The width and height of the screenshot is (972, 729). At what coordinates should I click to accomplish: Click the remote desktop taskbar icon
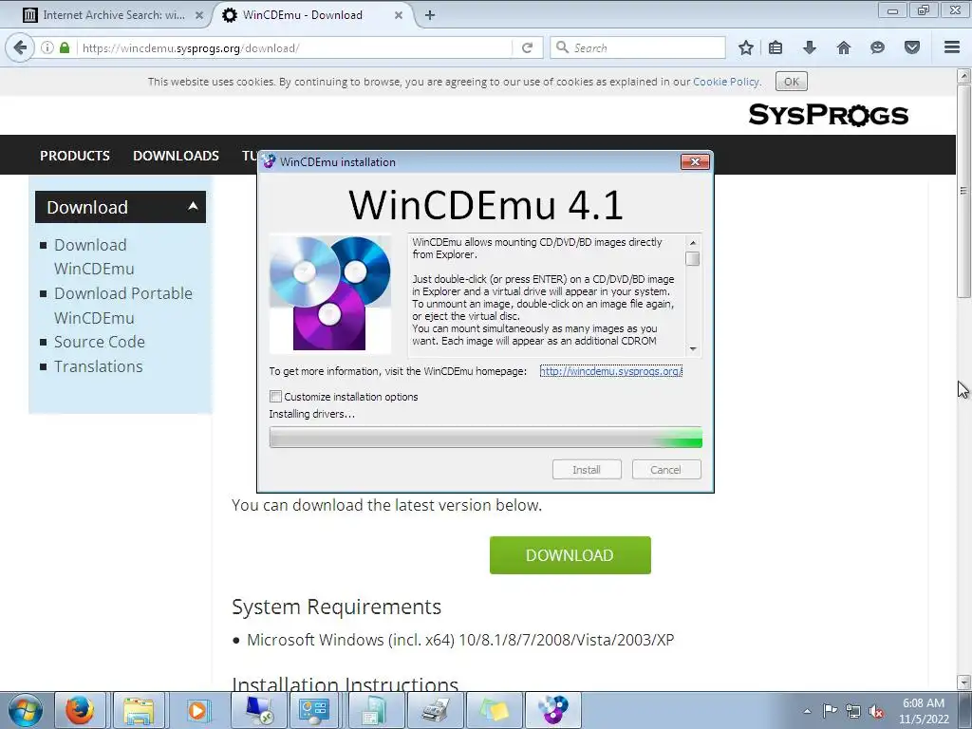258,710
